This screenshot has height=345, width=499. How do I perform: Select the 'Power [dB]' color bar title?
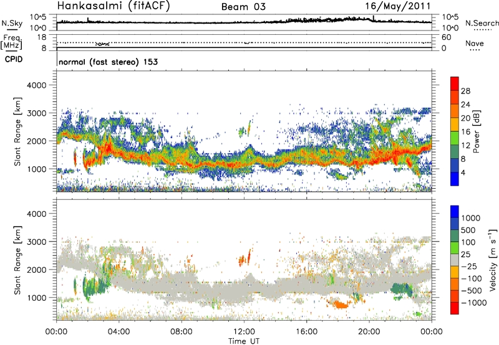(x=476, y=131)
